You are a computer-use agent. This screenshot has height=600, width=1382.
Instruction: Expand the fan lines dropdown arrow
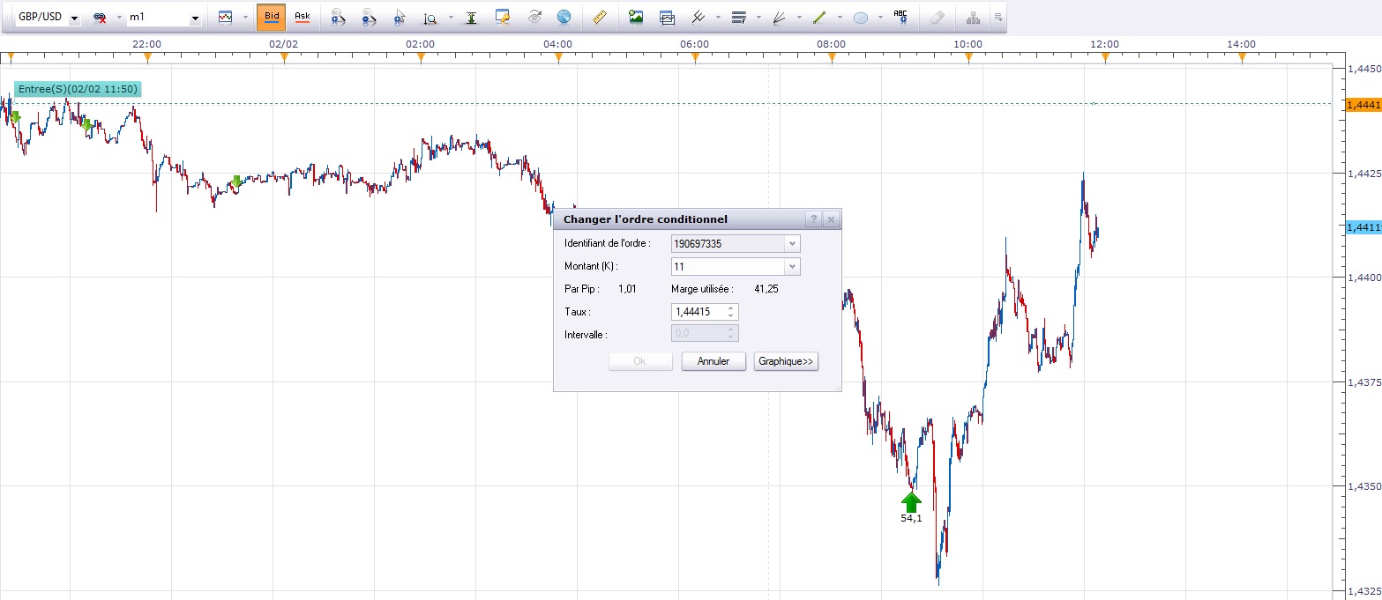[x=799, y=18]
